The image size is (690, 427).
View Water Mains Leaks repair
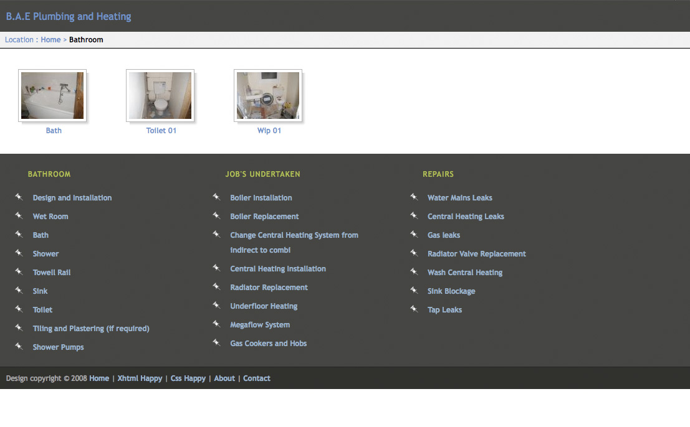460,198
